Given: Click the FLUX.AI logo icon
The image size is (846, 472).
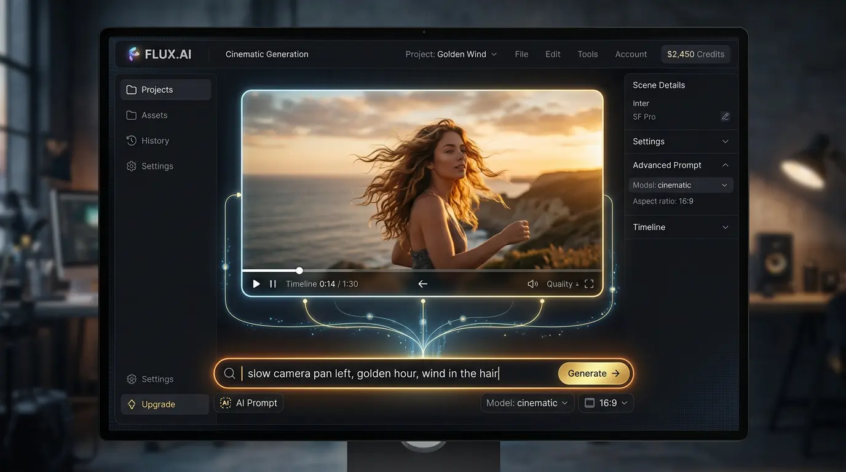Looking at the screenshot, I should point(132,53).
